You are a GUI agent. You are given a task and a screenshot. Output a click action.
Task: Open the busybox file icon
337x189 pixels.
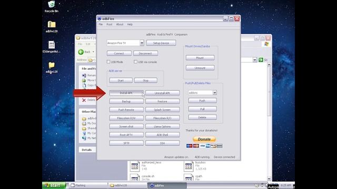[189, 166]
